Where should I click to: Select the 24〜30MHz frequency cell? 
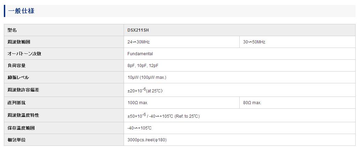pyautogui.click(x=139, y=42)
